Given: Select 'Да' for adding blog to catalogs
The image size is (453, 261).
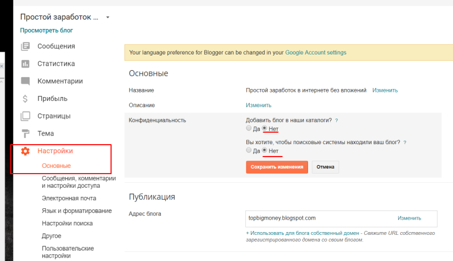Looking at the screenshot, I should tap(249, 129).
